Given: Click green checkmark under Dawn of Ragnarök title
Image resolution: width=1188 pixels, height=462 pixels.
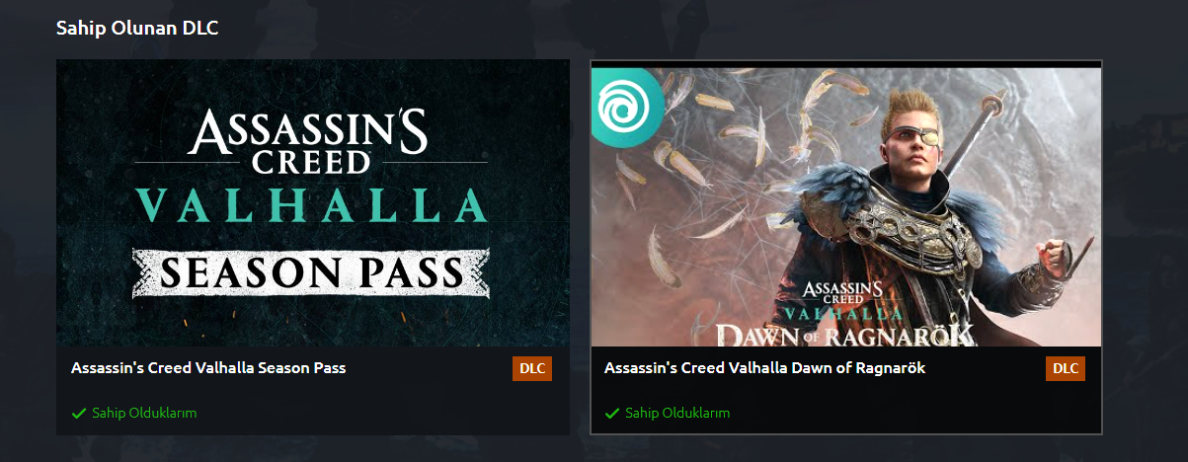Looking at the screenshot, I should (612, 413).
